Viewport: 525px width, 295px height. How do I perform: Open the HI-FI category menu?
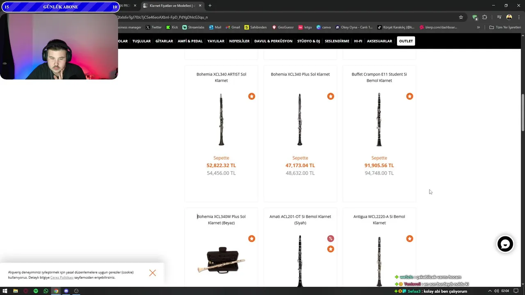[358, 41]
